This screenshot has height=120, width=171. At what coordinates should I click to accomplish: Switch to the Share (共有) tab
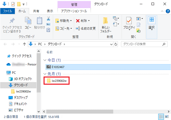[36, 11]
